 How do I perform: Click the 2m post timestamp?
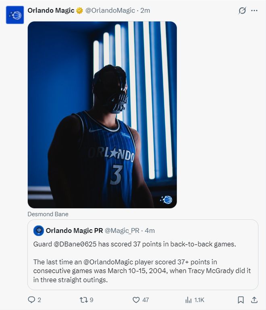click(145, 10)
